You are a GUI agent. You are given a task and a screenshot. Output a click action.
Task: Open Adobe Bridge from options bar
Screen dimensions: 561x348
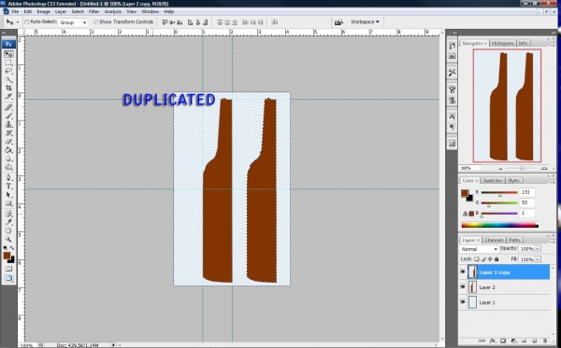pyautogui.click(x=338, y=22)
